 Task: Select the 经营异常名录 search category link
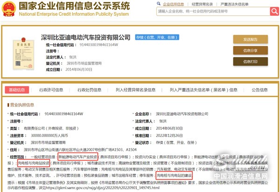[x=202, y=4]
